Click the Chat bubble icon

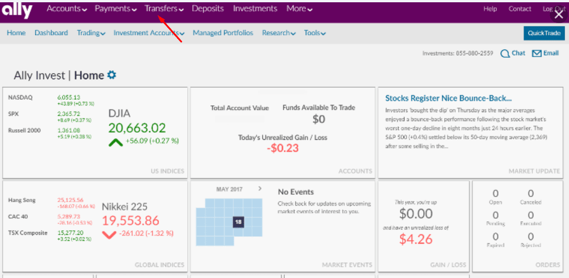(x=505, y=54)
